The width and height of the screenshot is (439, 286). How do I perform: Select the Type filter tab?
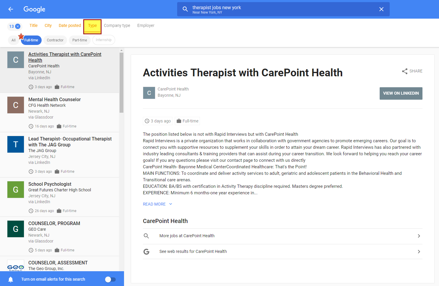click(x=92, y=26)
